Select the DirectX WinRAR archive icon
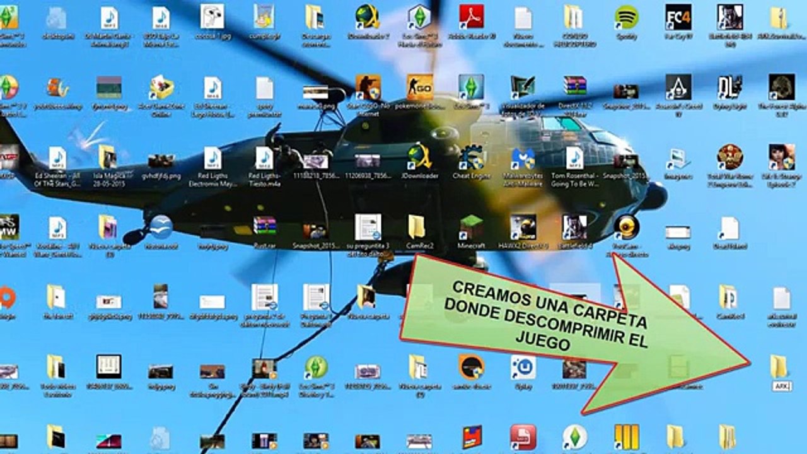Viewport: 807px width, 454px height. point(574,87)
